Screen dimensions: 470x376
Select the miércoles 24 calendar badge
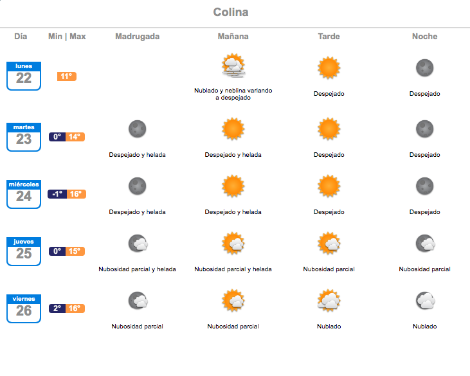(24, 195)
